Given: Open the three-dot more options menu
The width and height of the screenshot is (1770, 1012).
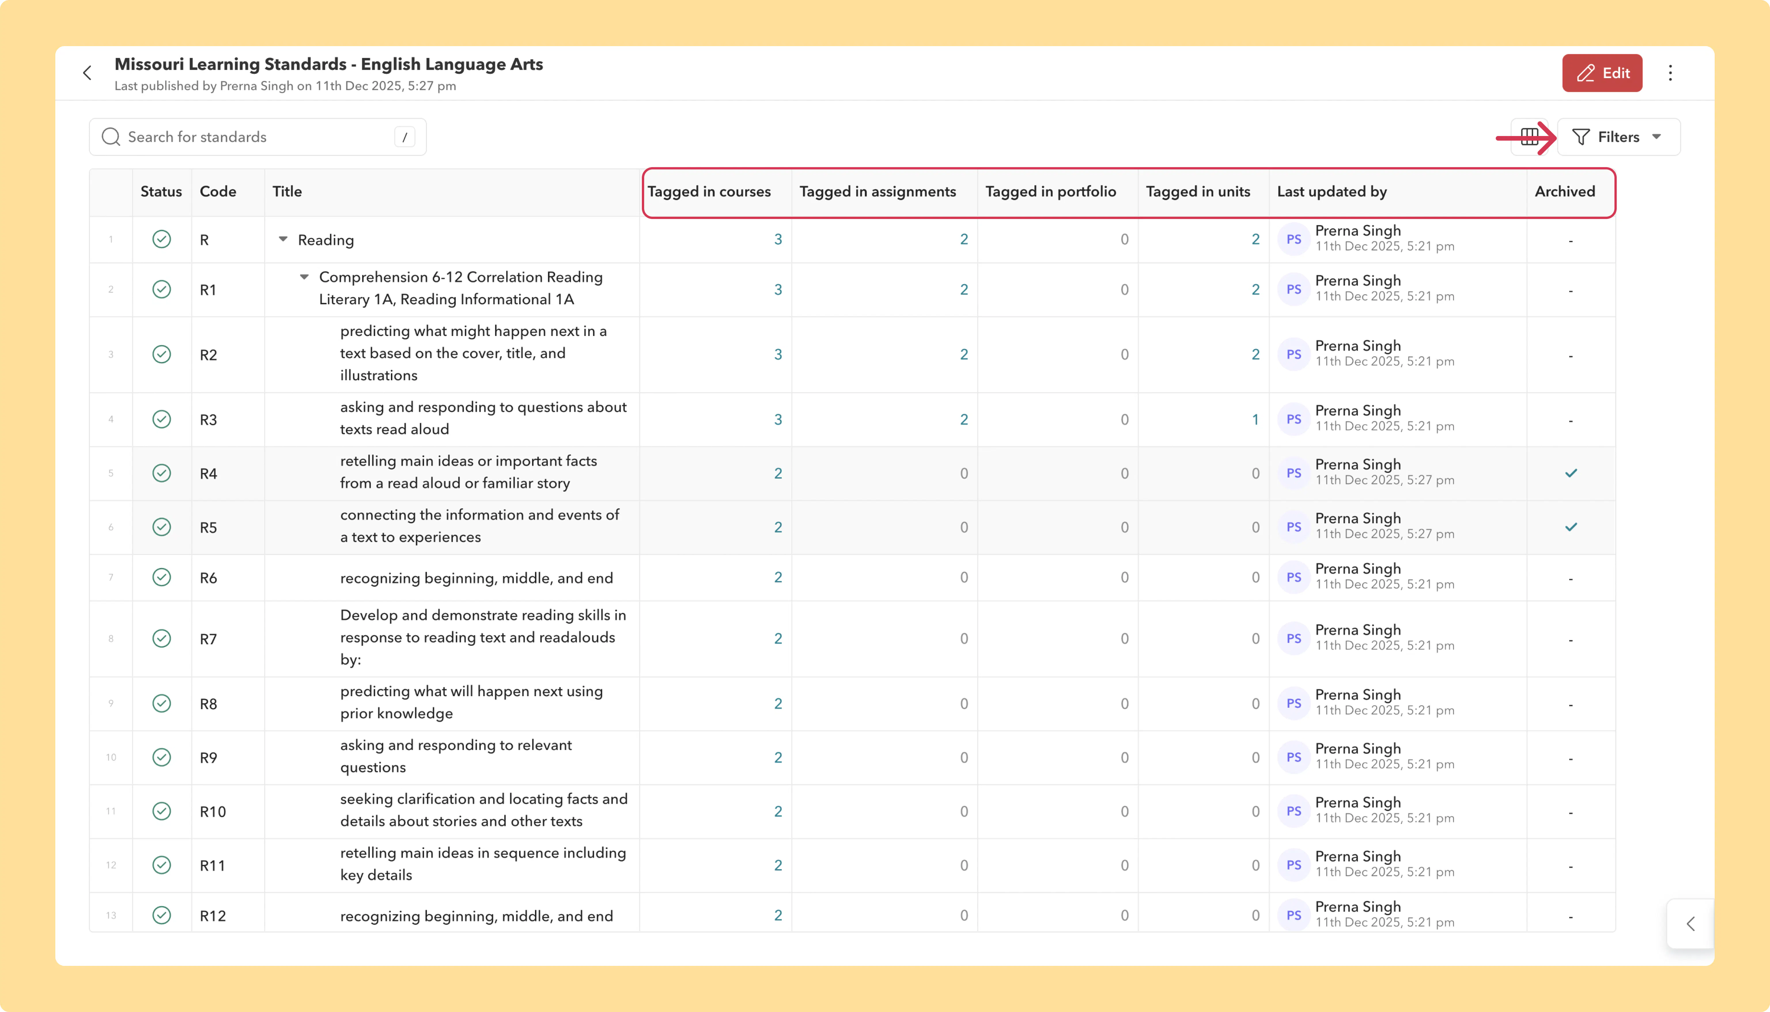Looking at the screenshot, I should pos(1671,73).
